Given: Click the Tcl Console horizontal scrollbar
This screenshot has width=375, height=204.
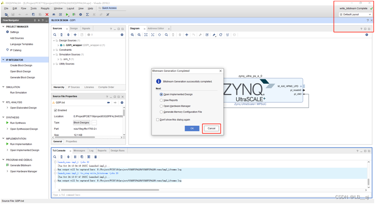Looking at the screenshot, I should pyautogui.click(x=110, y=190).
